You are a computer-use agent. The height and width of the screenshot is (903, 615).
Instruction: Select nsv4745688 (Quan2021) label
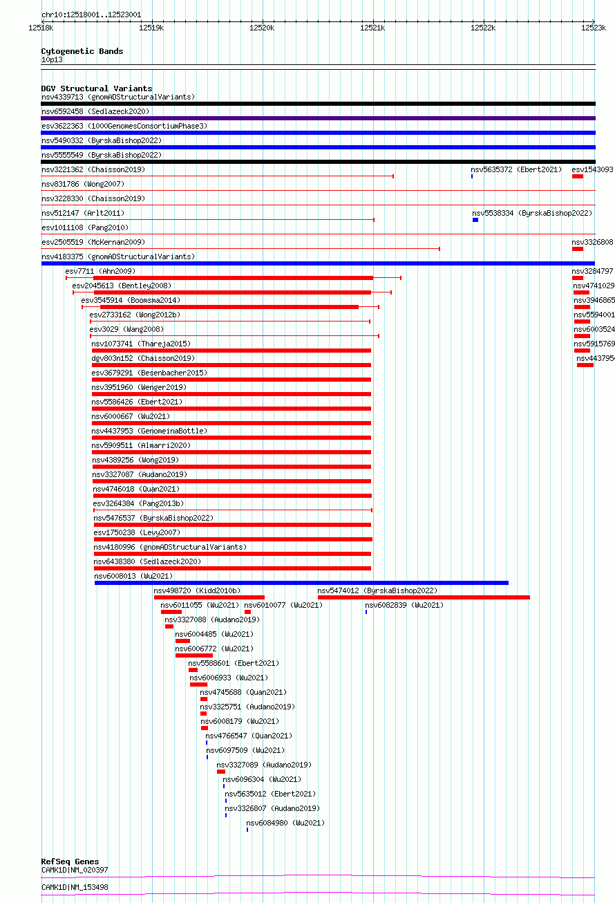243,692
